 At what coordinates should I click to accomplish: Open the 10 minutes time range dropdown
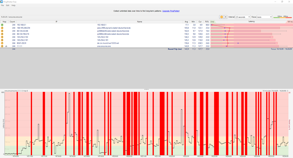pyautogui.click(x=275, y=91)
